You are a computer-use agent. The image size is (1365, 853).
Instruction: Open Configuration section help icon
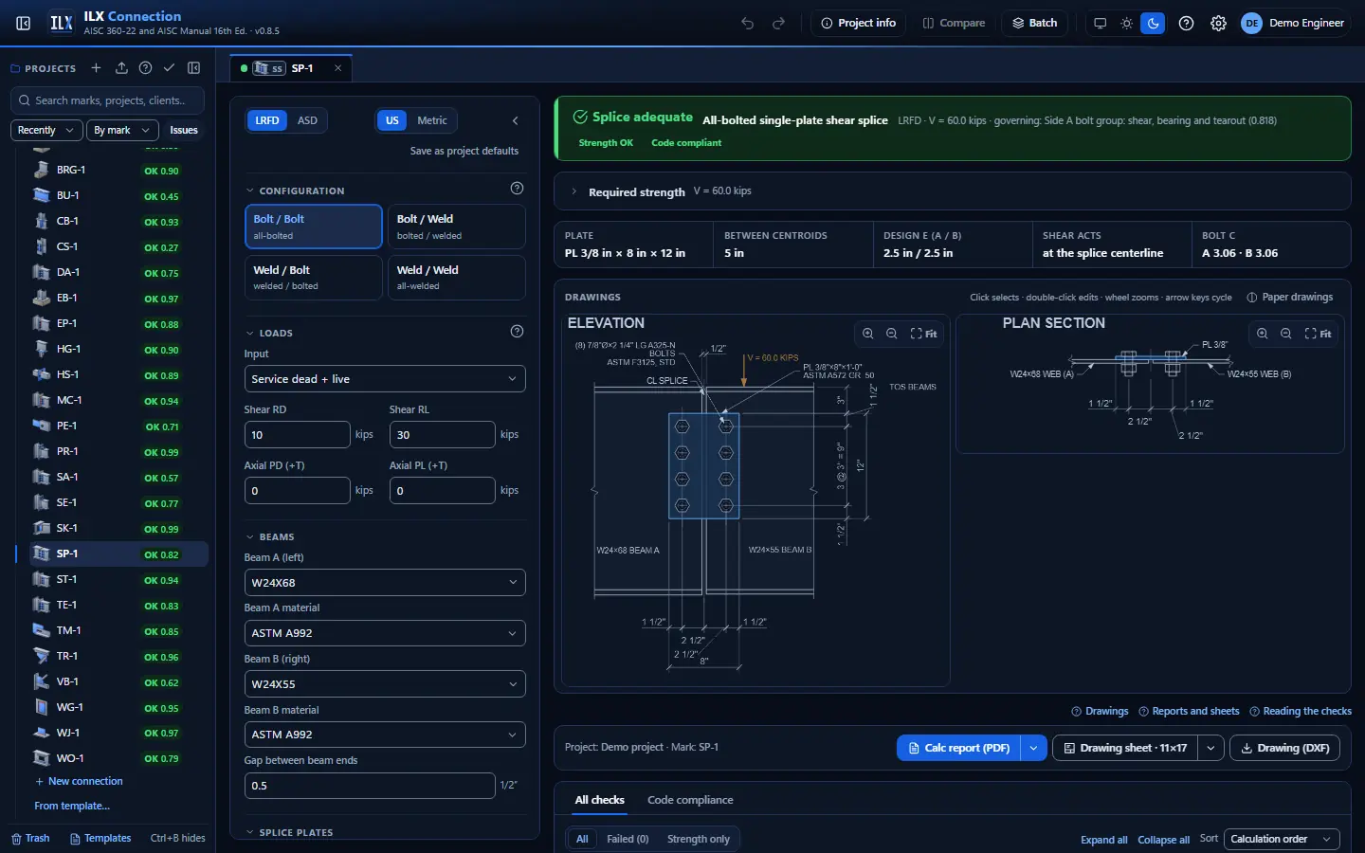click(x=517, y=188)
